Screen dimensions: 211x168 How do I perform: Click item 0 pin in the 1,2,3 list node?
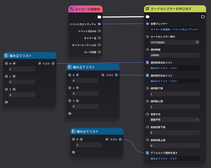6,63
